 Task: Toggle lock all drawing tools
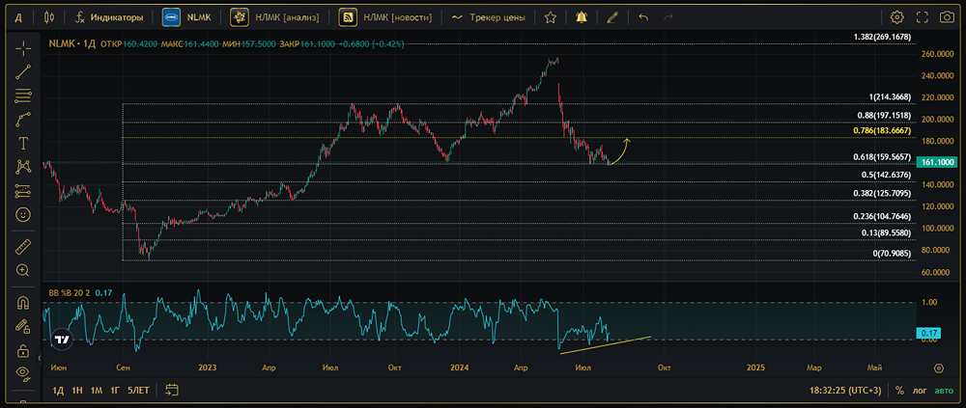pos(23,351)
